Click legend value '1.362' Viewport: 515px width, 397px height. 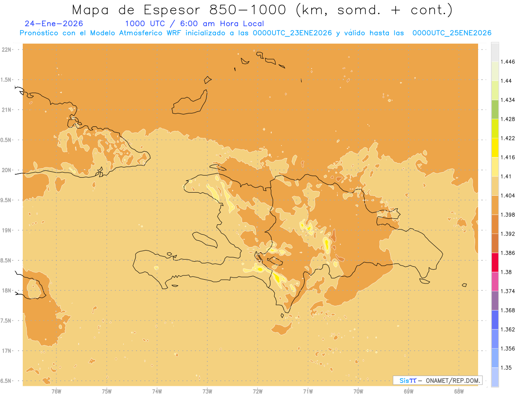[509, 329]
